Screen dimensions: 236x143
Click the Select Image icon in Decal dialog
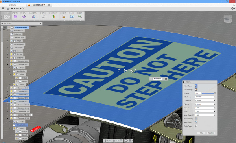[196, 90]
